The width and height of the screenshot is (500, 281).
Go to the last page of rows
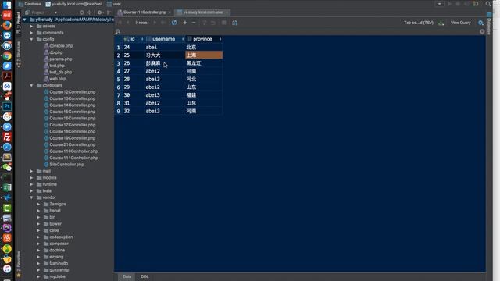(163, 23)
